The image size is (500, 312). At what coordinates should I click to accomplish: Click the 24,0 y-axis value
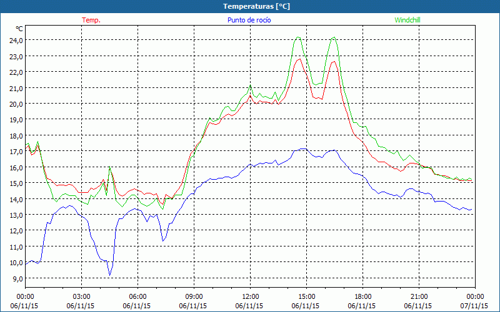click(x=17, y=41)
